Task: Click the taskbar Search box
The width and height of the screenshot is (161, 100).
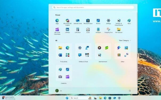Action: point(81,98)
